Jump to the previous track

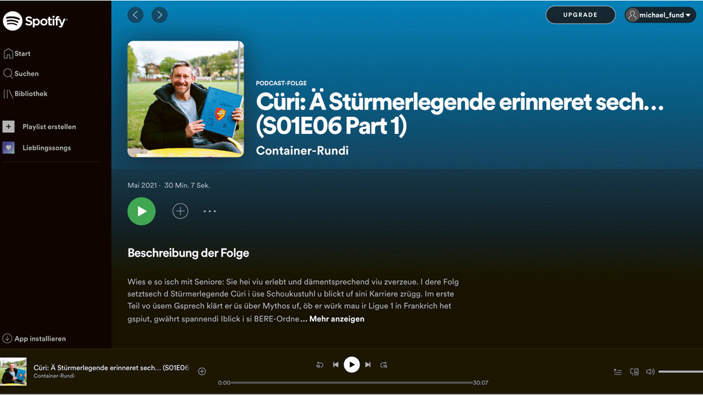[335, 365]
